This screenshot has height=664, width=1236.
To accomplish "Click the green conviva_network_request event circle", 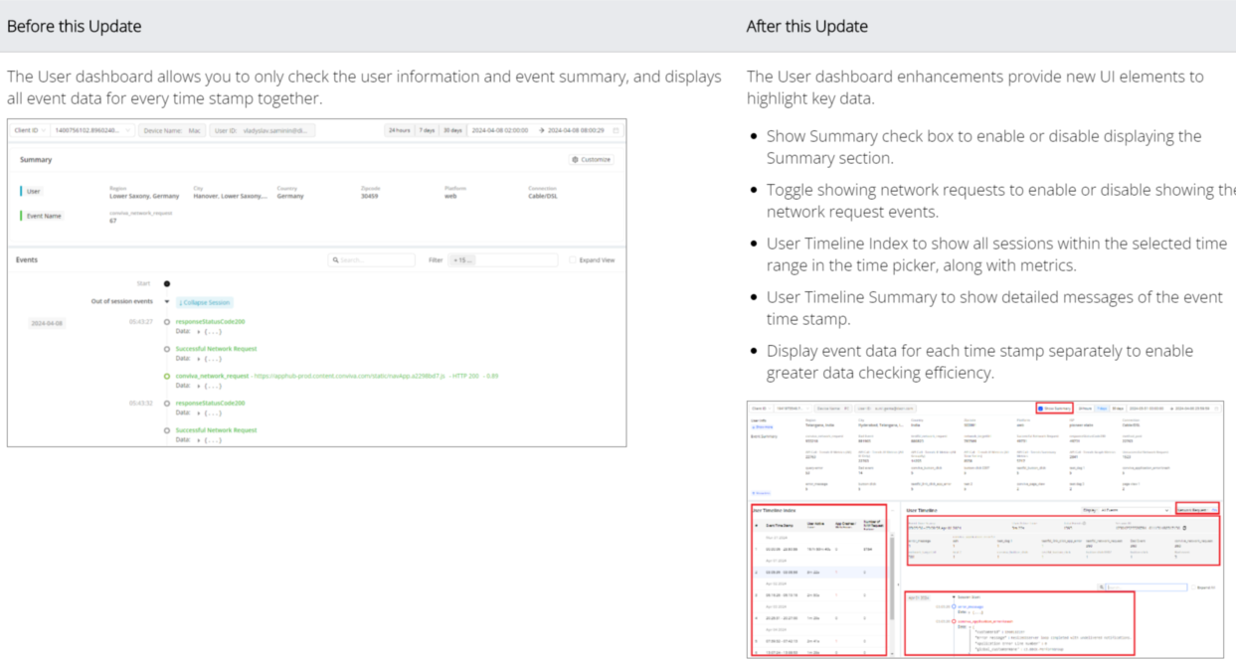I will (x=167, y=377).
